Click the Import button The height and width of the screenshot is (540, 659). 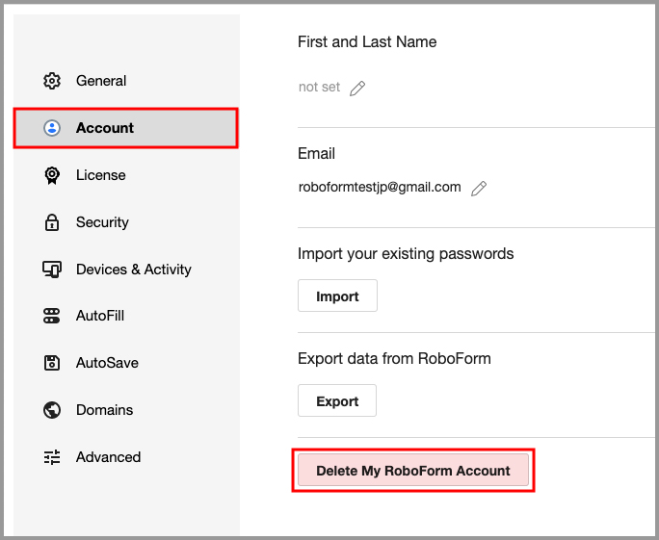point(337,296)
